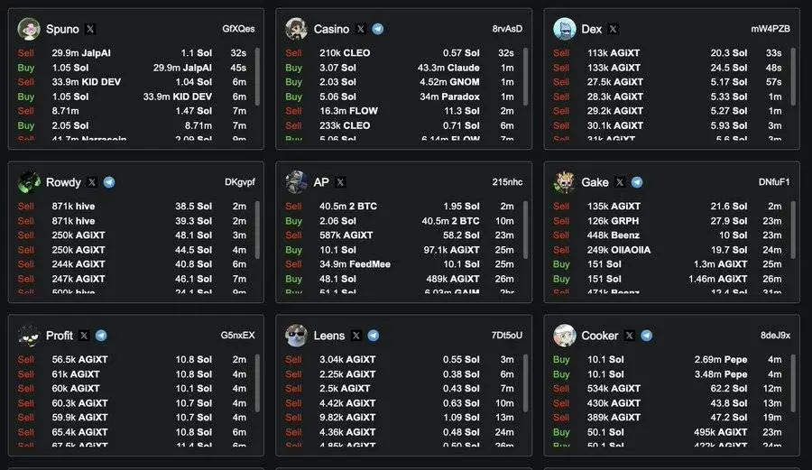Open Dex wallet address mW4PZB
812x470 pixels.
pos(770,29)
